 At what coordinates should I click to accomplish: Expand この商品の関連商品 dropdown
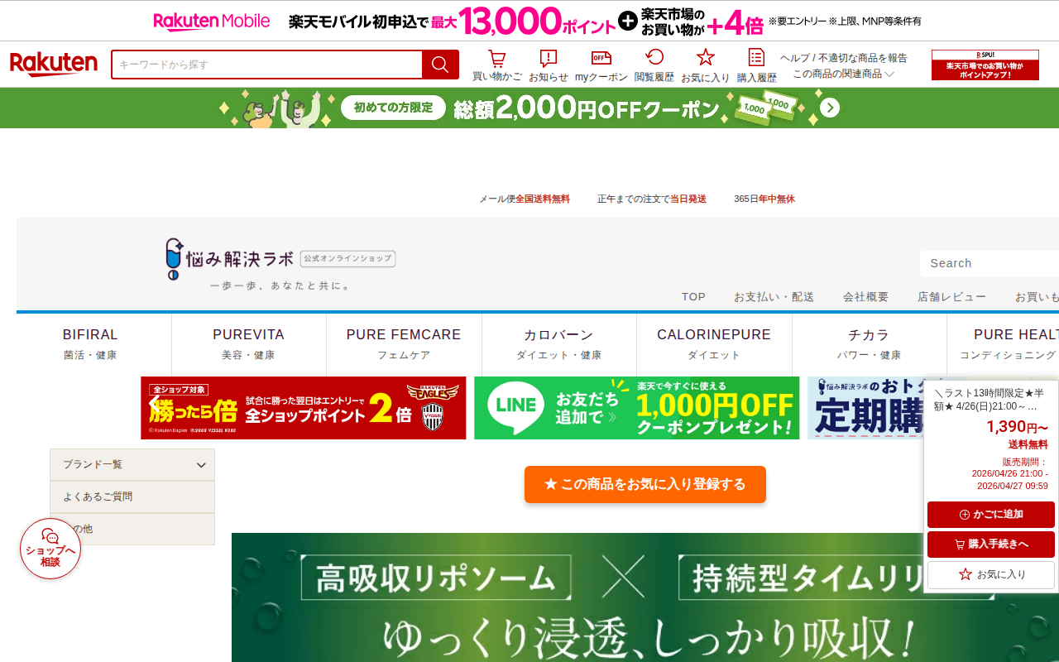[843, 74]
